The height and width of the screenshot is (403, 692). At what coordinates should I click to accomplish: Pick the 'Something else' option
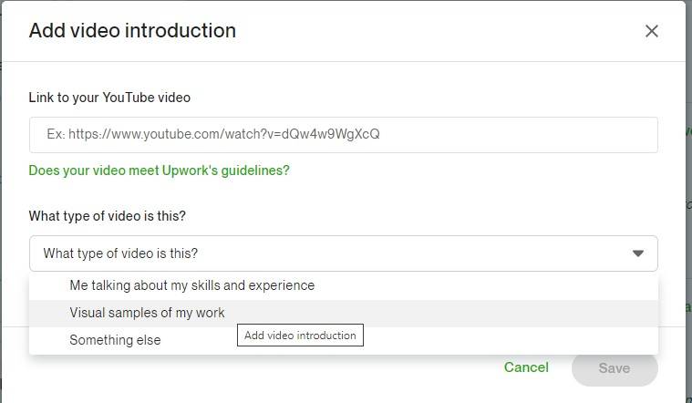click(x=344, y=340)
